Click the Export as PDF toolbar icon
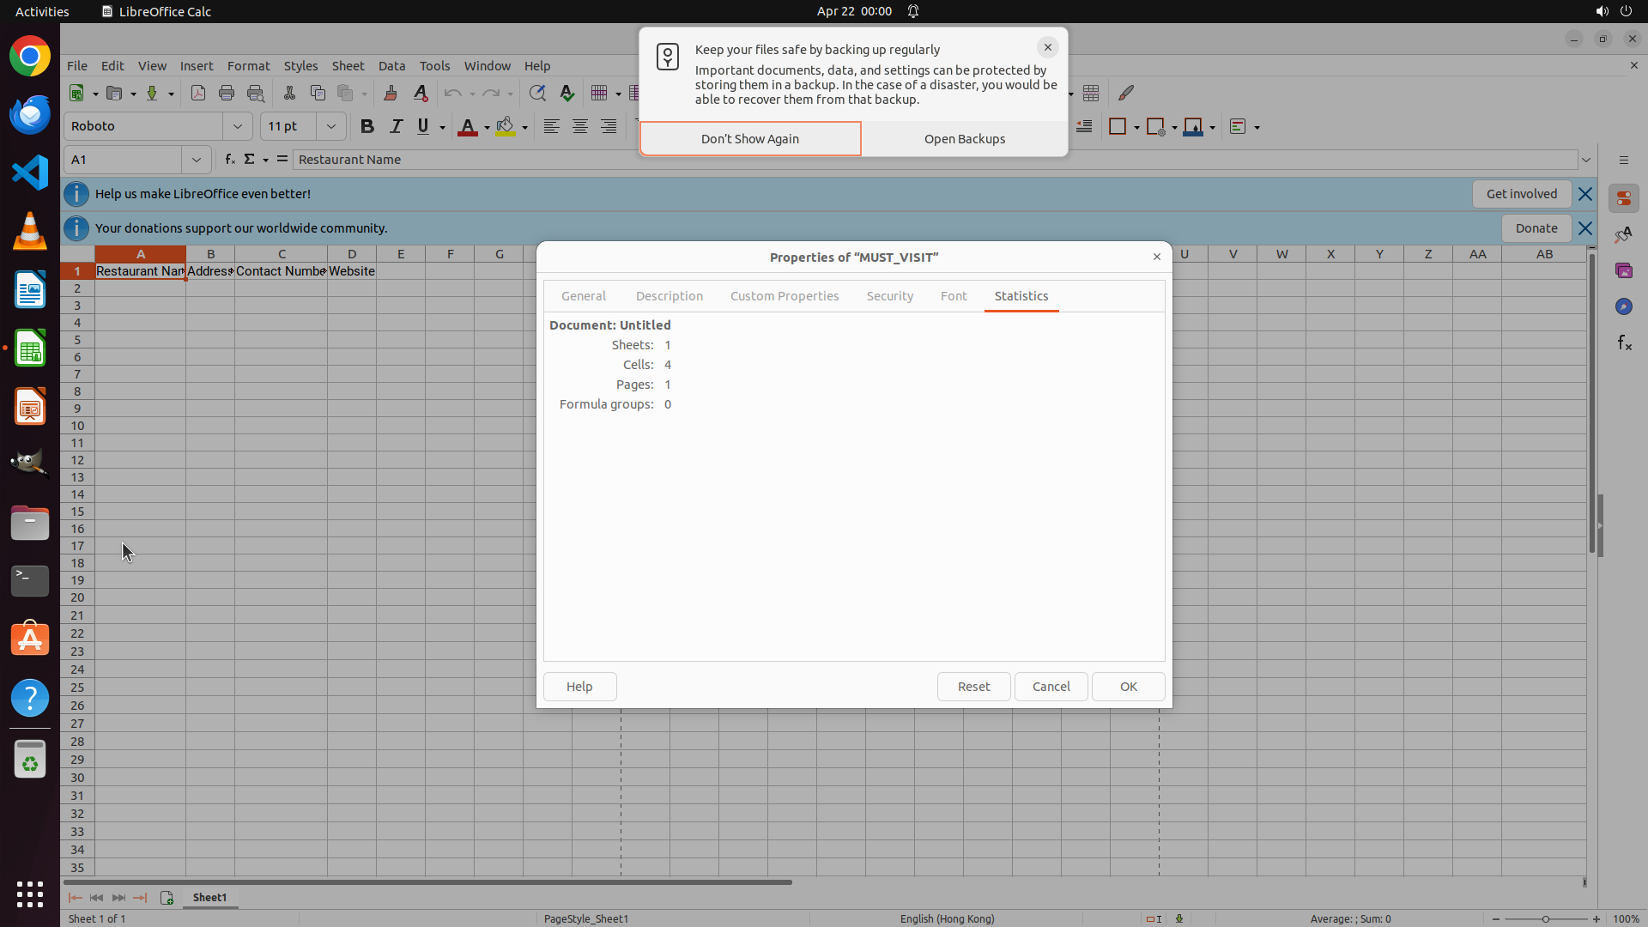The height and width of the screenshot is (927, 1648). click(x=198, y=94)
